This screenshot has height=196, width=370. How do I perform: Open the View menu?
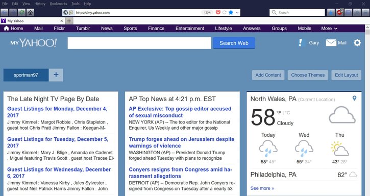26,4
